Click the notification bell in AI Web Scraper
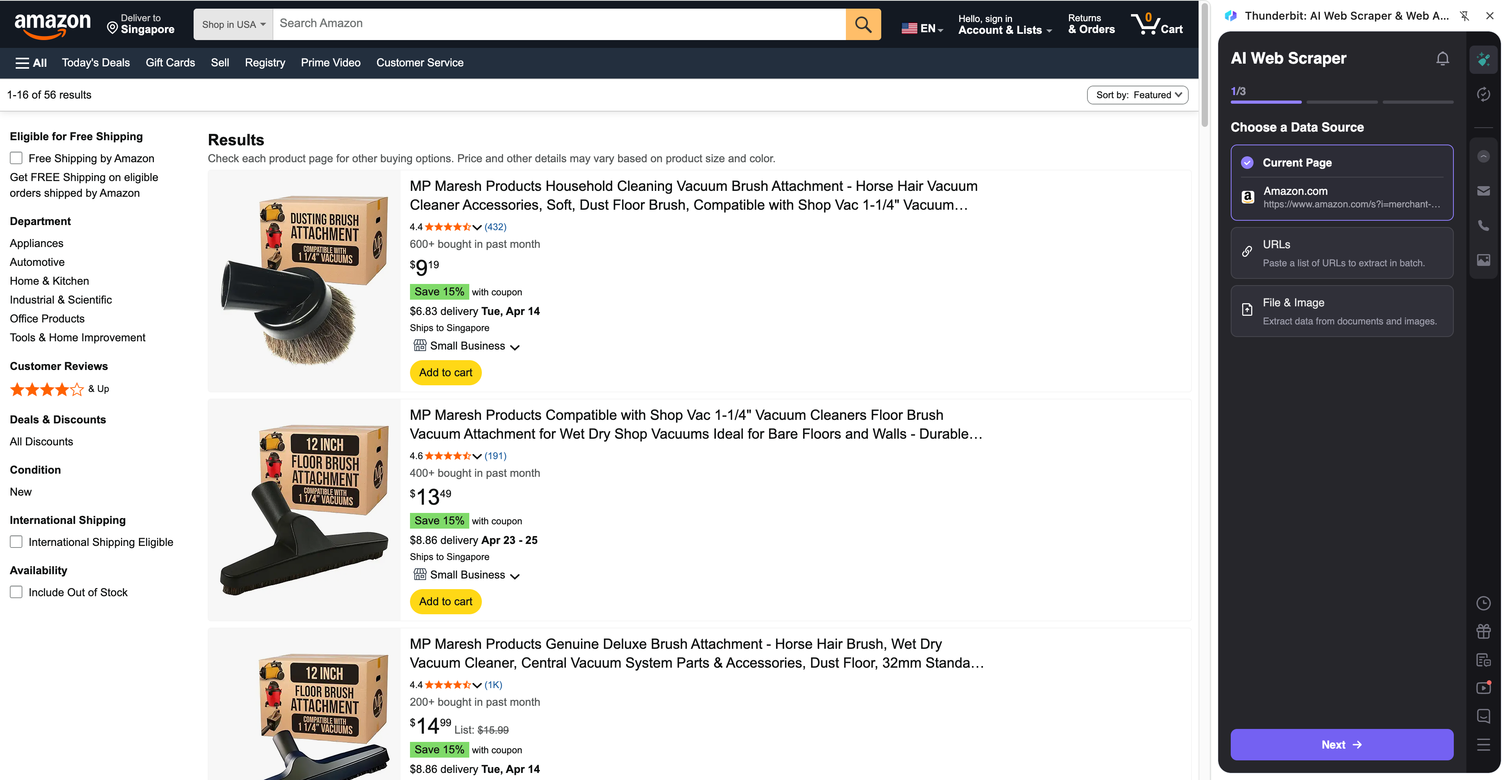The image size is (1508, 780). click(x=1442, y=59)
